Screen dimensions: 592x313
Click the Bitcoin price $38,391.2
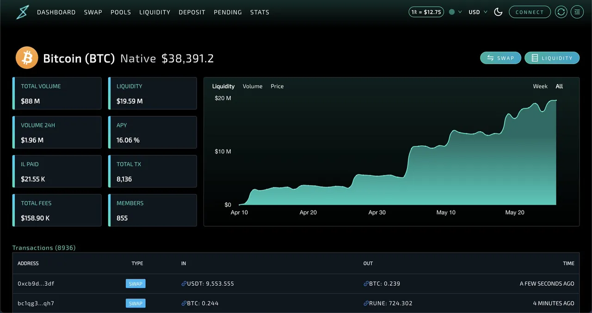(187, 59)
